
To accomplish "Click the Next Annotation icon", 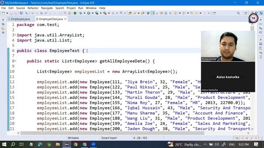I will click(x=175, y=13).
